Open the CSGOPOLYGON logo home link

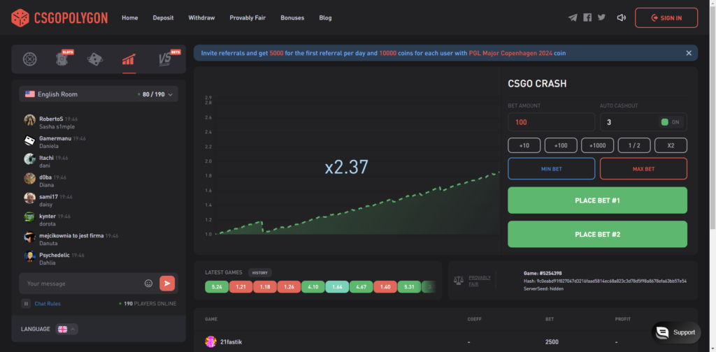[59, 17]
